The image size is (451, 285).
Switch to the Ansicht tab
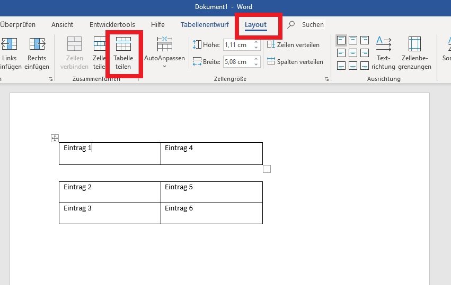[62, 25]
